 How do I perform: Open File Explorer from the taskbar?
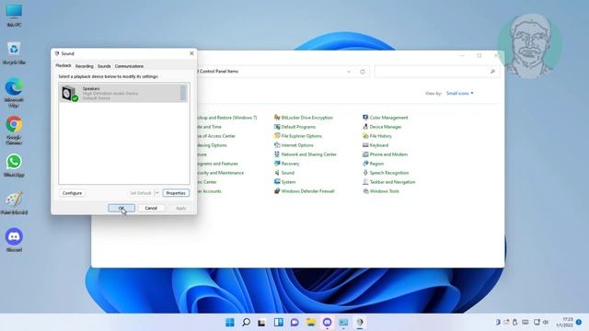[x=311, y=322]
